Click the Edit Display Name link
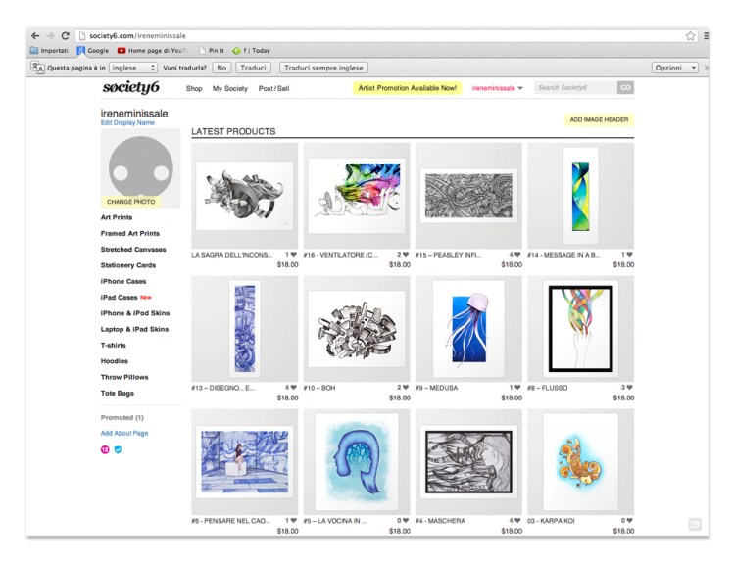The height and width of the screenshot is (562, 735). click(127, 123)
